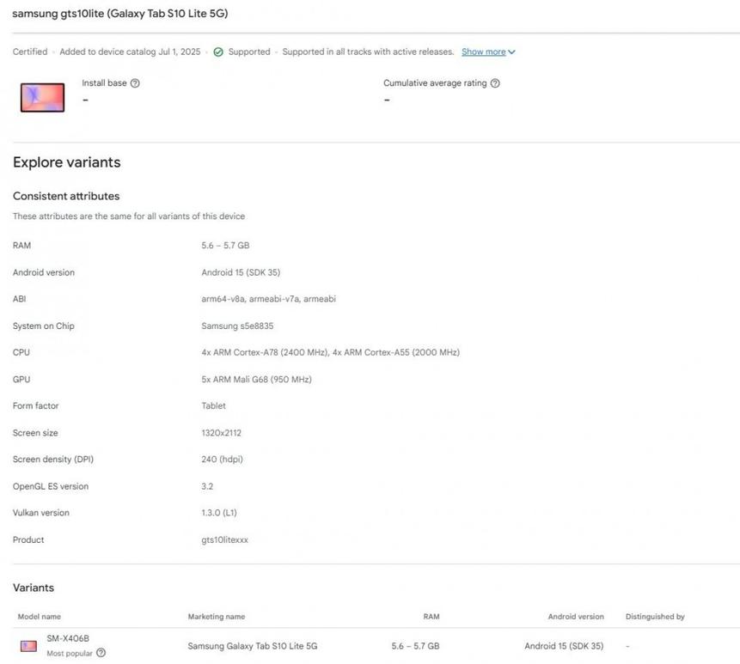Click the Cumulative average rating label
Image resolution: width=740 pixels, height=664 pixels.
[435, 83]
